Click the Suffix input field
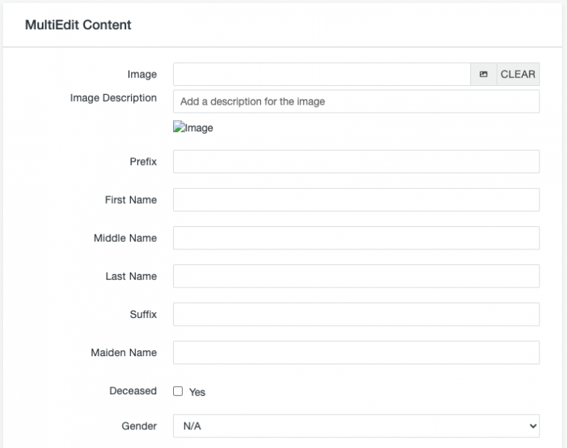 tap(356, 314)
